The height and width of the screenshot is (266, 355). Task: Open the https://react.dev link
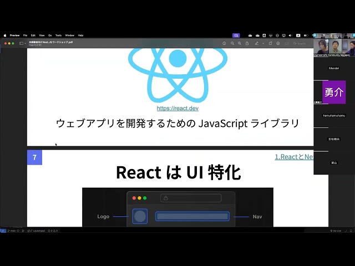click(177, 109)
